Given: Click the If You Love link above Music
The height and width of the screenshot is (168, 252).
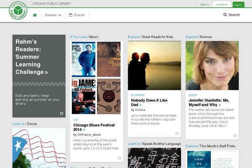Looking at the screenshot, I should [79, 37].
